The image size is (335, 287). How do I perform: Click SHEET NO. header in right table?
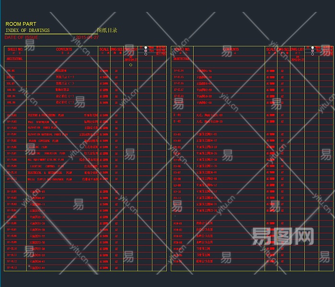[x=182, y=49]
